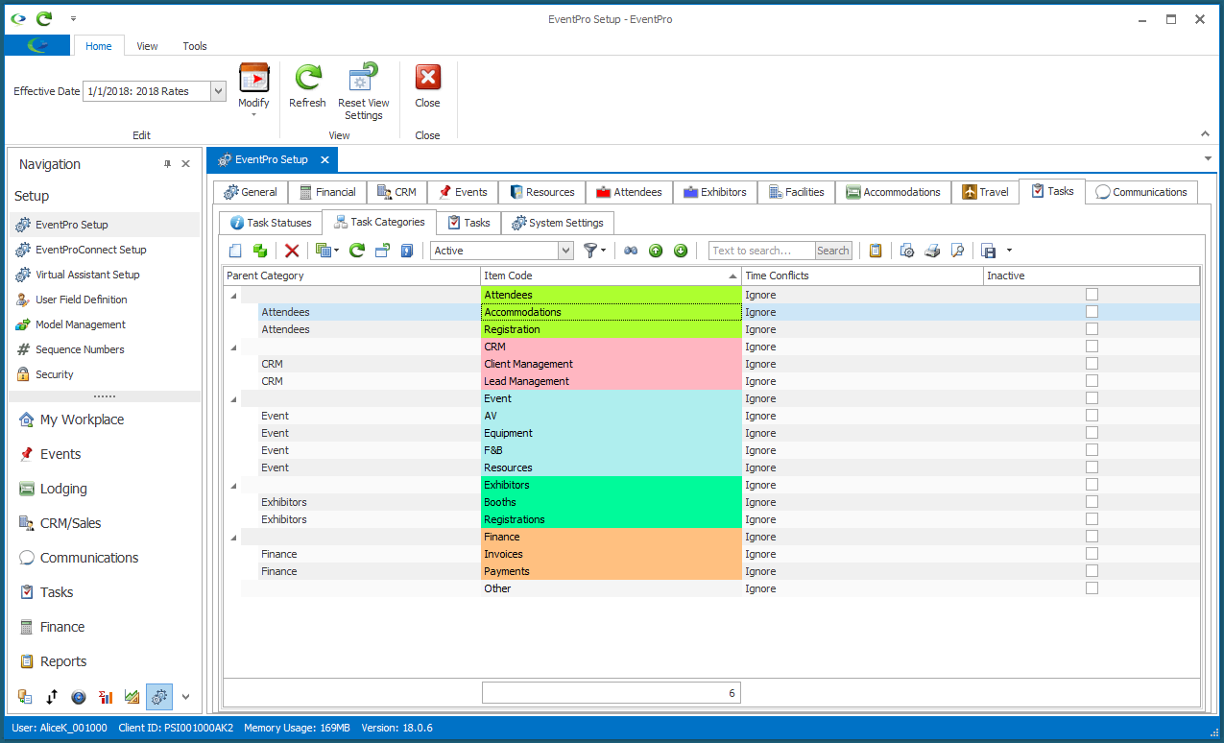1224x743 pixels.
Task: Click the page setup gear icon in grid toolbar
Action: 906,251
